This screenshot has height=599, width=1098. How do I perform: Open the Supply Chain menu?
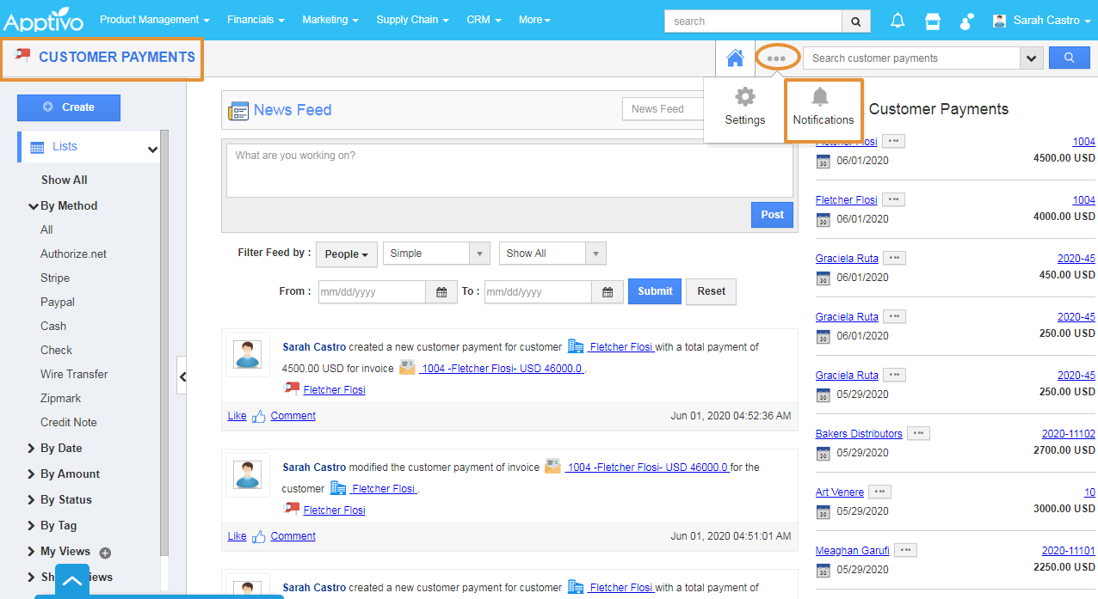pyautogui.click(x=412, y=20)
